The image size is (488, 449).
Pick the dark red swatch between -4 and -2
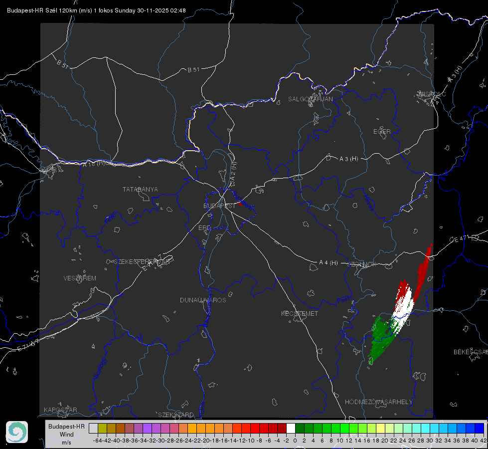click(x=282, y=428)
